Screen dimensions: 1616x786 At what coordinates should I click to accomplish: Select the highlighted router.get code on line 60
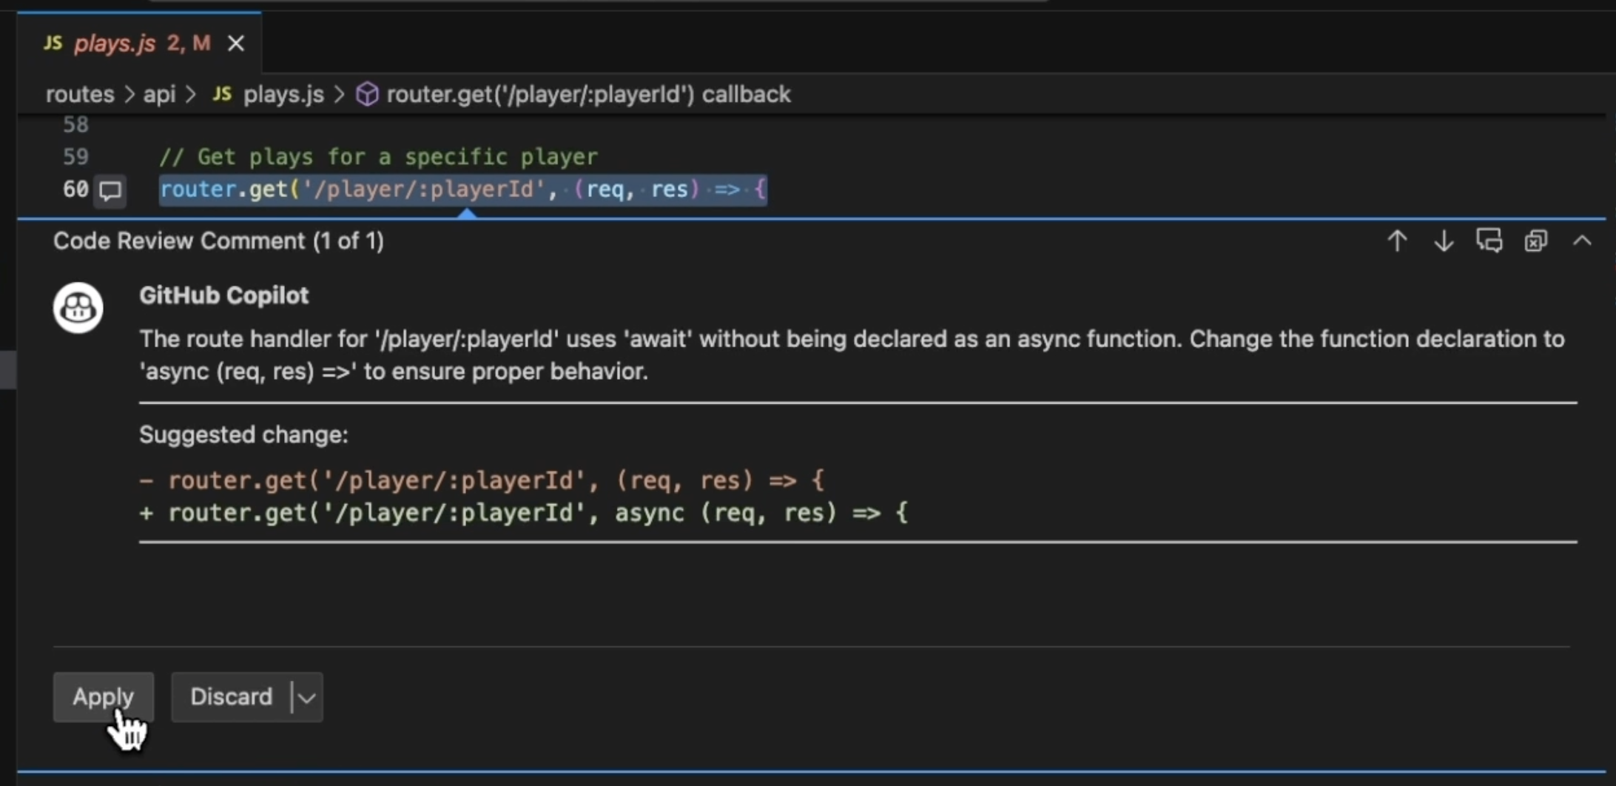coord(462,190)
